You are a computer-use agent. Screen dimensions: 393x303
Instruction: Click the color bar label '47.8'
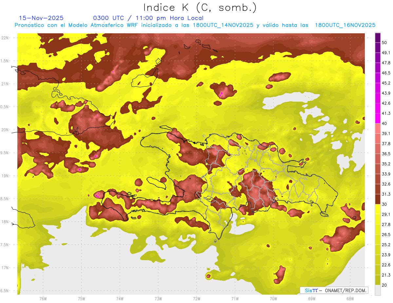[x=386, y=63]
